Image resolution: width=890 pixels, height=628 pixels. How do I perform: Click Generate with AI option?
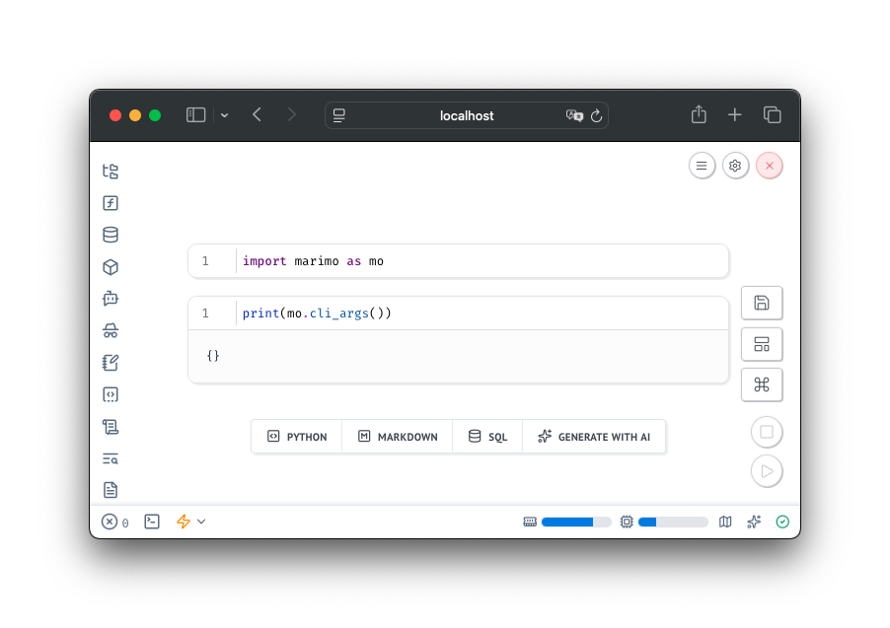click(594, 437)
